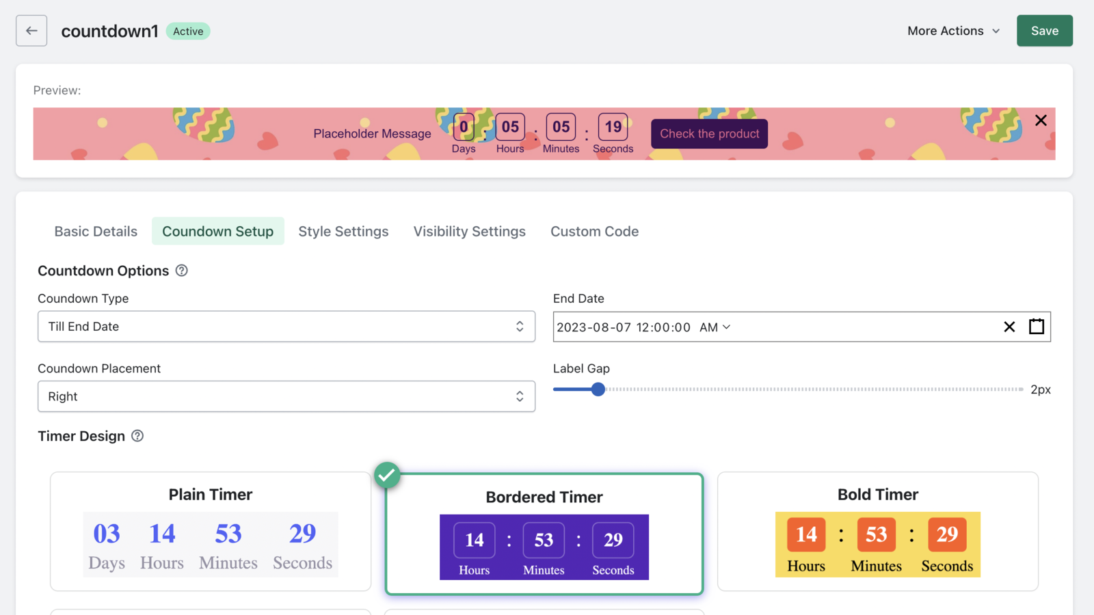Click the Hours box in the preview timer
The height and width of the screenshot is (615, 1094).
510,127
